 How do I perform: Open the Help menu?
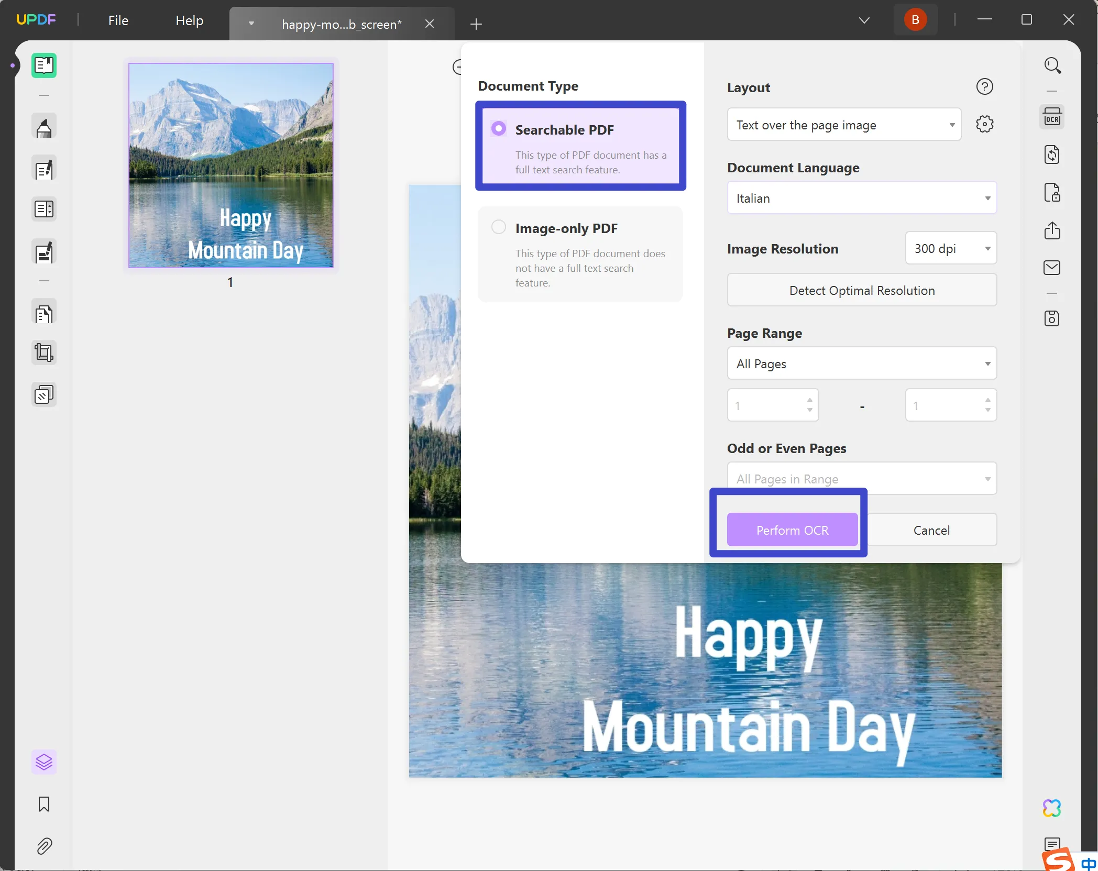tap(189, 19)
